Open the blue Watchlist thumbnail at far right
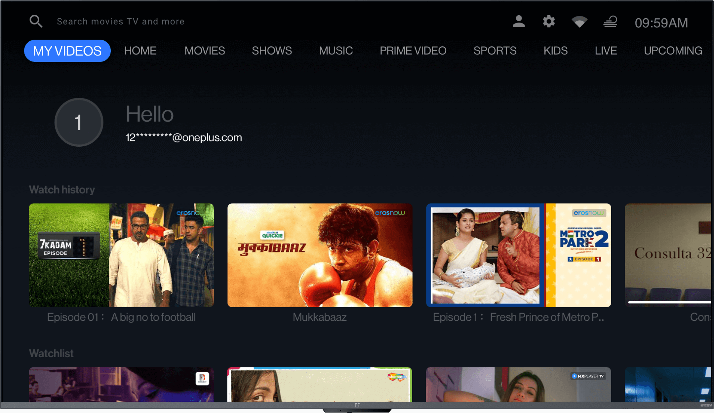Viewport: 714px width, 413px height. [668, 384]
